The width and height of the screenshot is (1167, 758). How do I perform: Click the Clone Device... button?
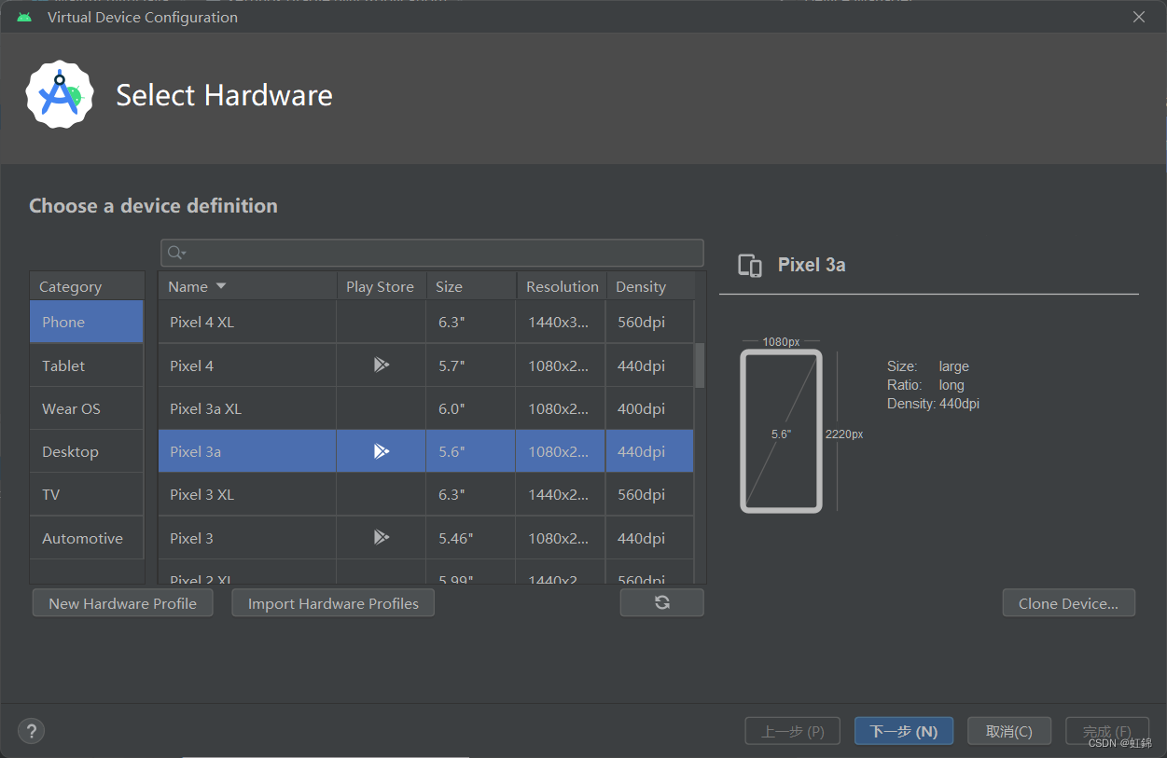1068,603
